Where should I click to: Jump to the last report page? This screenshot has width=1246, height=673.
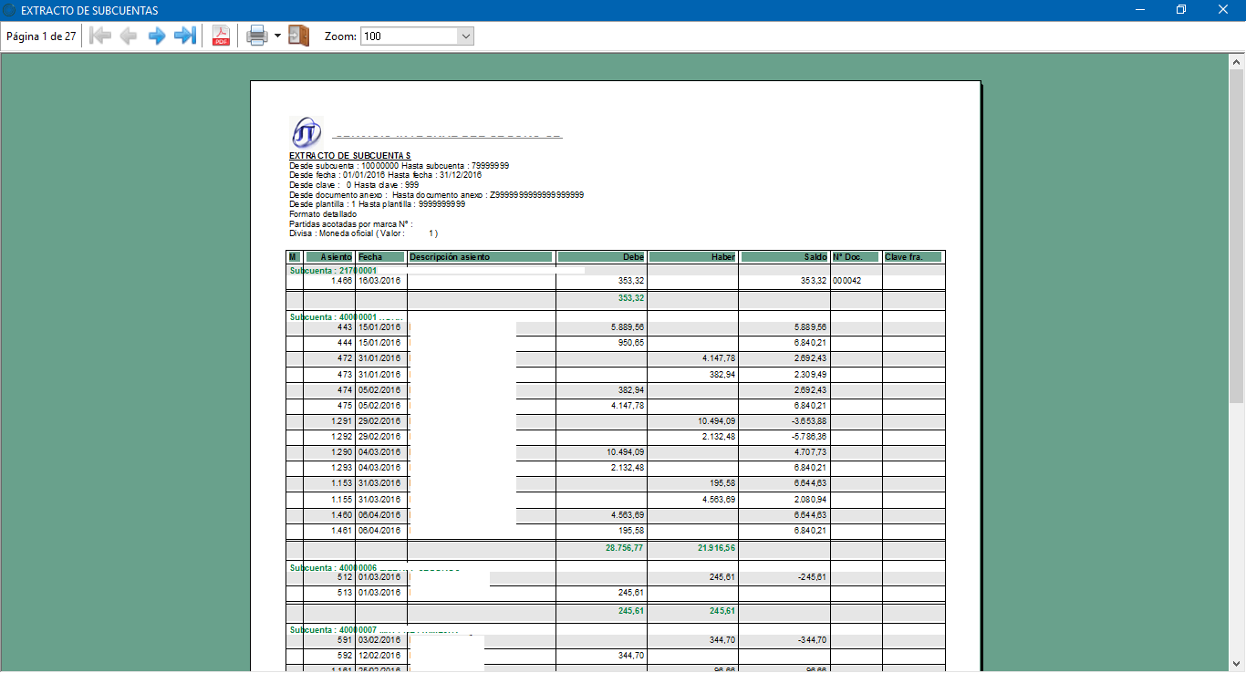pyautogui.click(x=185, y=36)
